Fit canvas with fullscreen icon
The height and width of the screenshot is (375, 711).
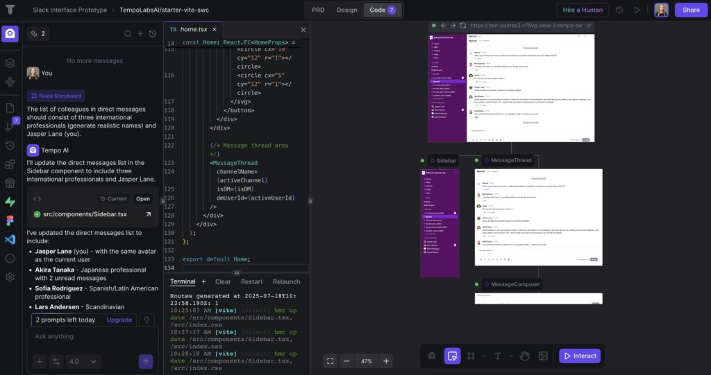pos(330,361)
